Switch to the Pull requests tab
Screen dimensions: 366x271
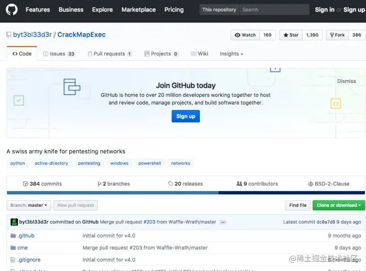point(110,54)
